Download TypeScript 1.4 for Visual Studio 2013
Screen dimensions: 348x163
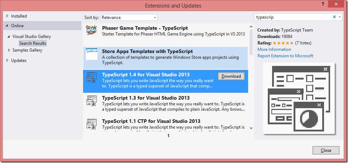pos(231,76)
